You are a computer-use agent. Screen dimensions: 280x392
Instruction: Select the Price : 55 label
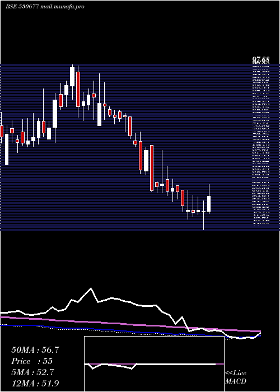tap(32, 361)
